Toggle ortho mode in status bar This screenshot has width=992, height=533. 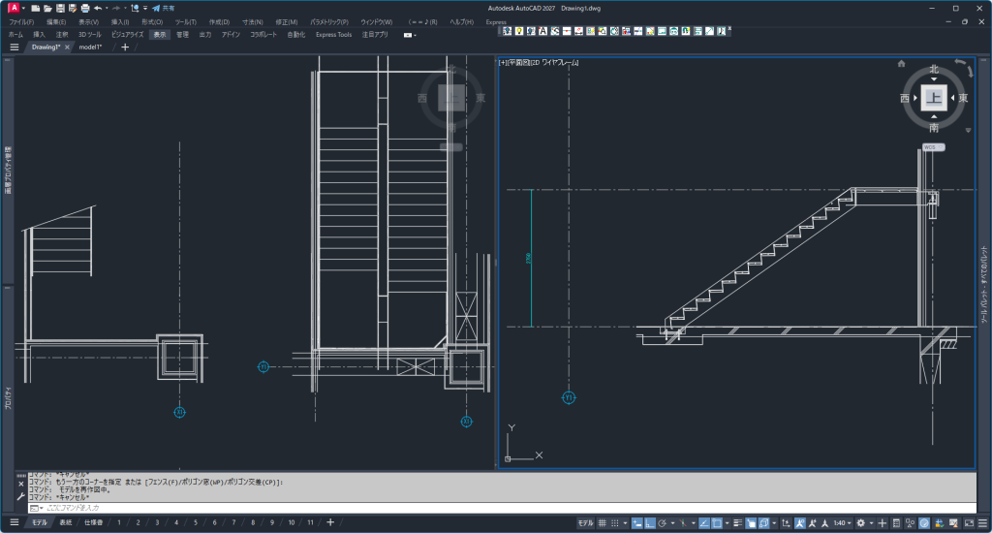point(649,523)
